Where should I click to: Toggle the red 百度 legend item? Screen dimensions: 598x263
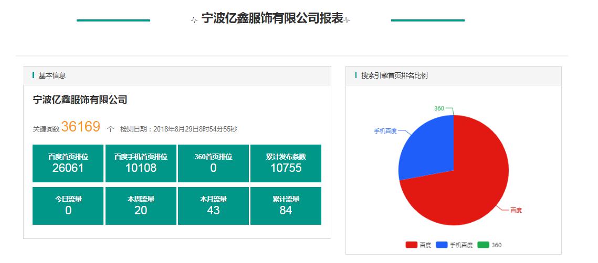point(418,245)
